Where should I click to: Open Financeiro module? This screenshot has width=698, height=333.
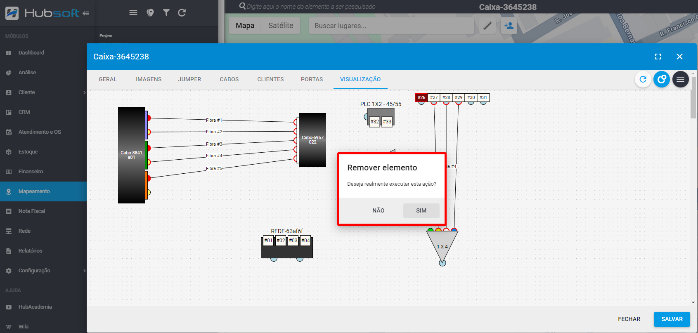pyautogui.click(x=43, y=172)
